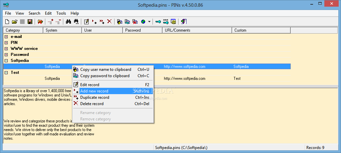341x153 pixels.
Task: Click grayed Rename category menu entry
Action: pyautogui.click(x=113, y=113)
